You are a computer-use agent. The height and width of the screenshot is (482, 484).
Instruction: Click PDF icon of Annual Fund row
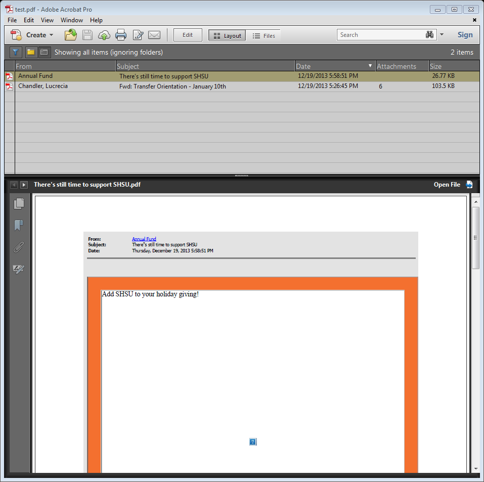click(x=10, y=76)
